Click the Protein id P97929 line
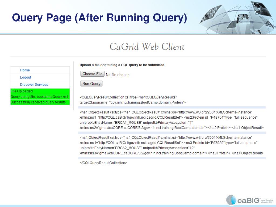276x207 pixels. 168,143
